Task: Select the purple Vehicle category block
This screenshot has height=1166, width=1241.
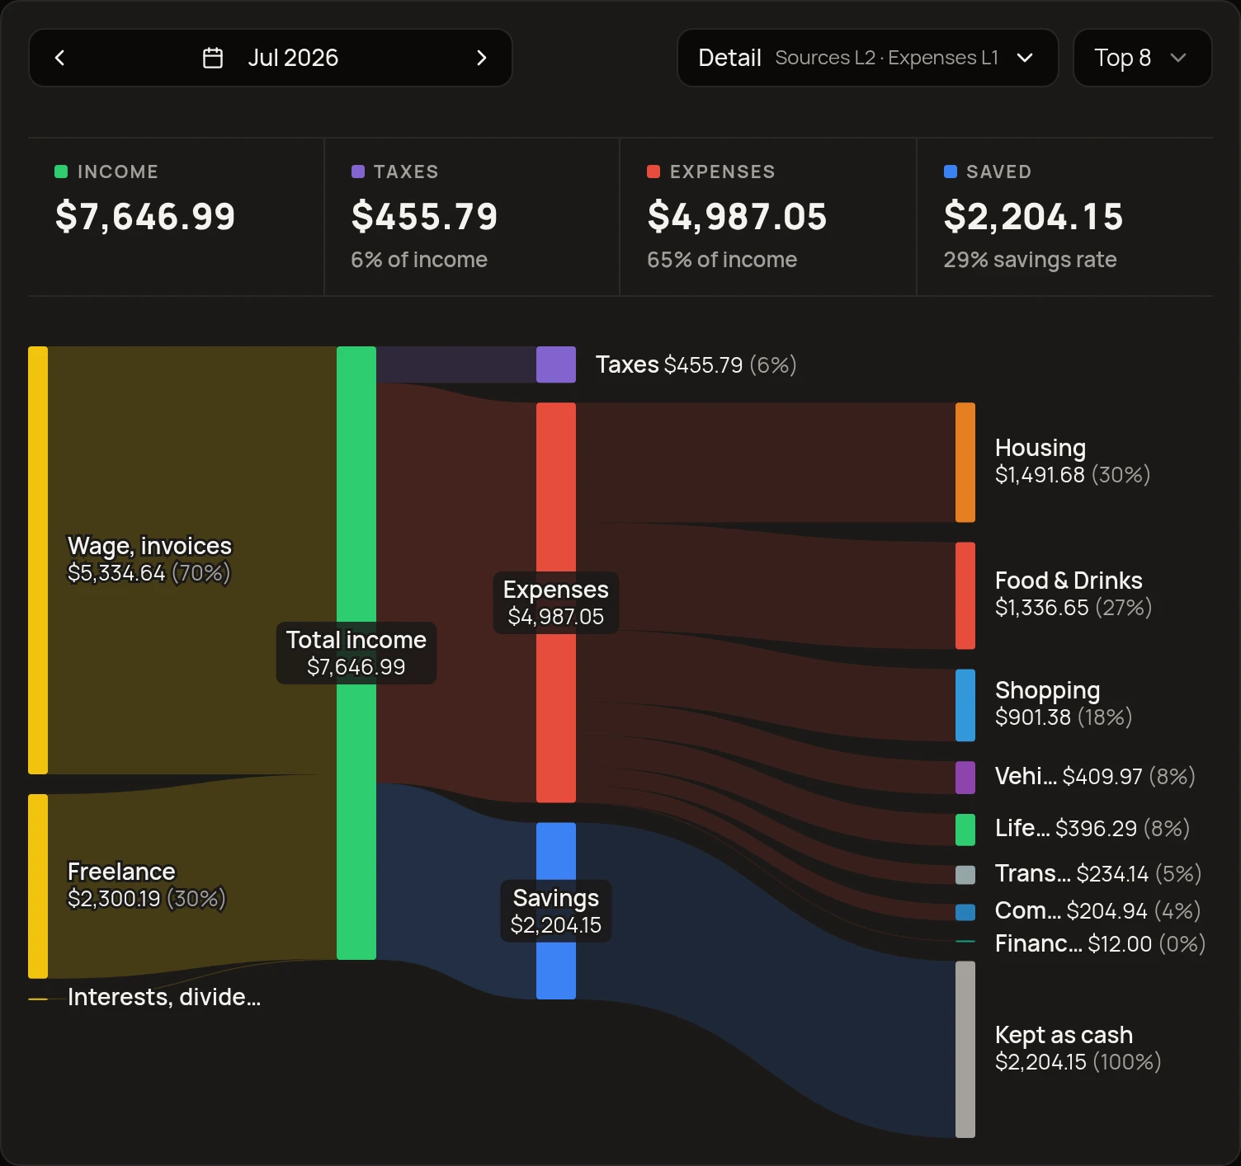Action: coord(965,778)
